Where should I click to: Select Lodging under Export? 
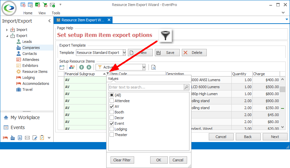(29, 78)
